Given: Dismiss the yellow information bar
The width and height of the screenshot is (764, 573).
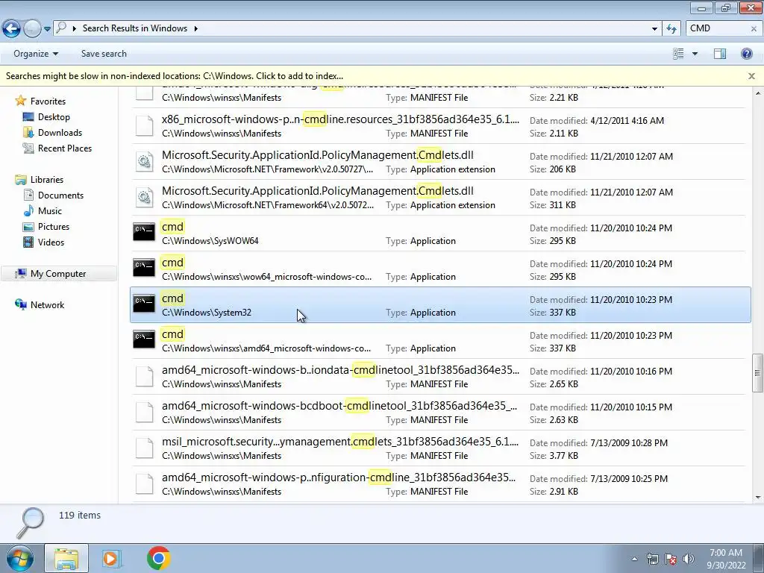Looking at the screenshot, I should click(x=751, y=76).
